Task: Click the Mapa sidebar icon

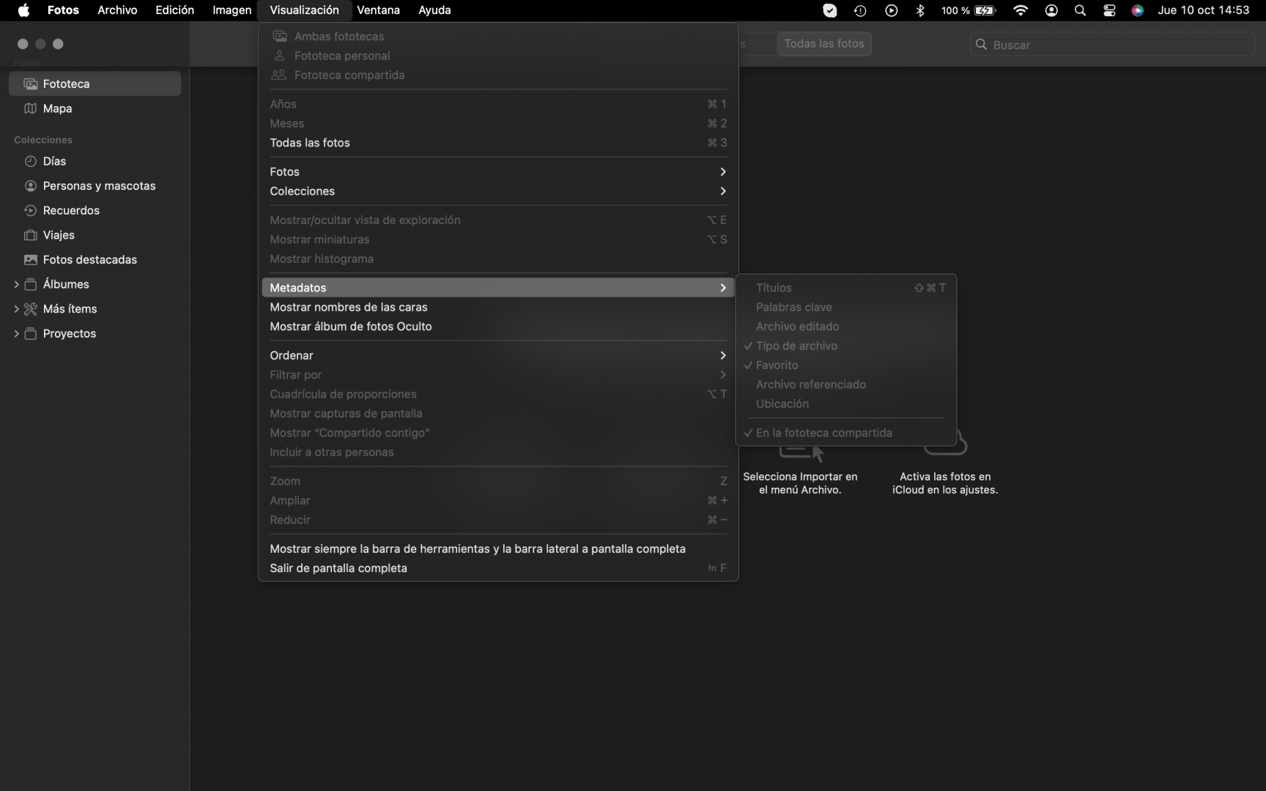Action: click(30, 108)
